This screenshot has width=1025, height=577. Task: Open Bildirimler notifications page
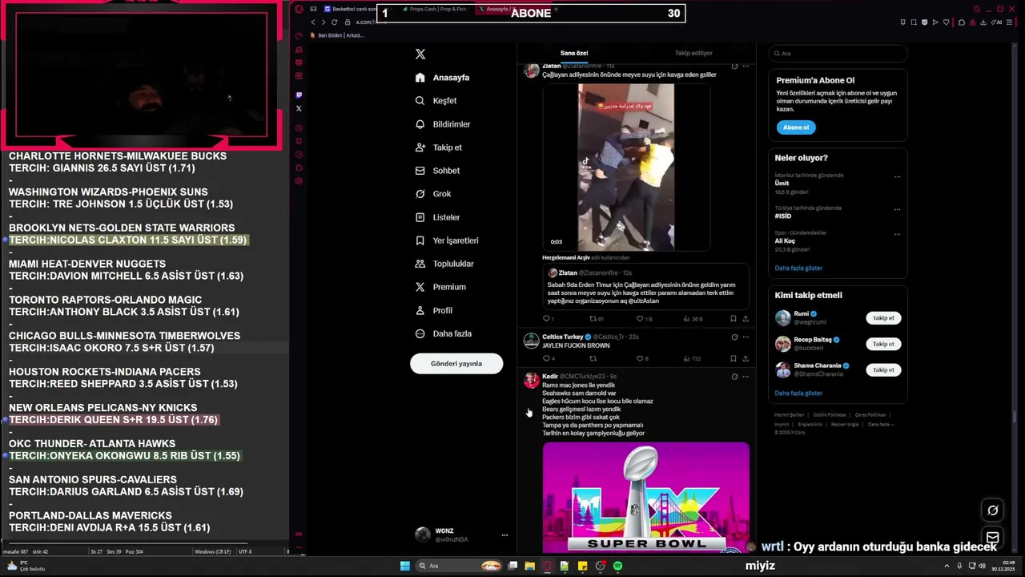[x=443, y=124]
